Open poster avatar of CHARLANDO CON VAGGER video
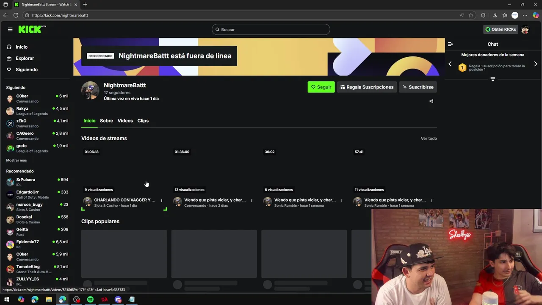542x305 pixels. (x=87, y=202)
